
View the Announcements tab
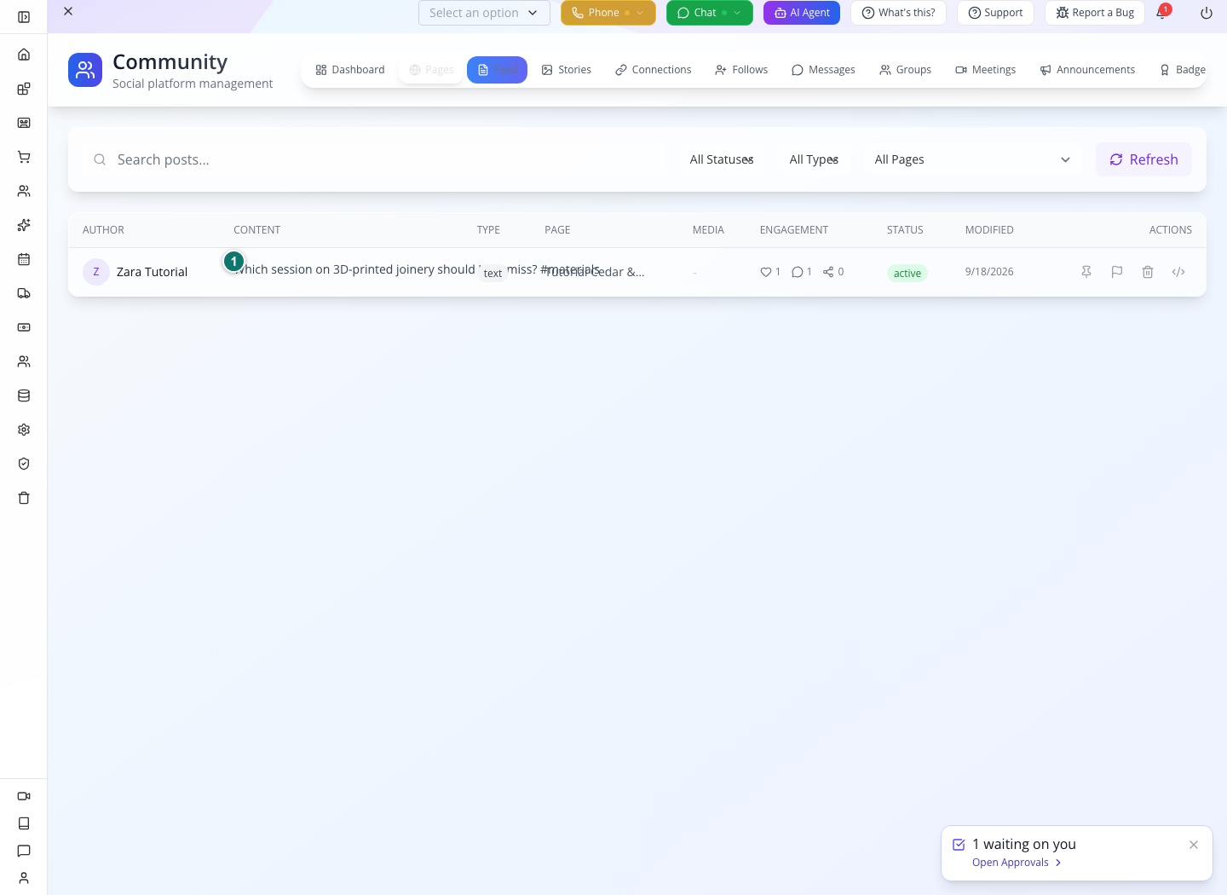[1088, 70]
